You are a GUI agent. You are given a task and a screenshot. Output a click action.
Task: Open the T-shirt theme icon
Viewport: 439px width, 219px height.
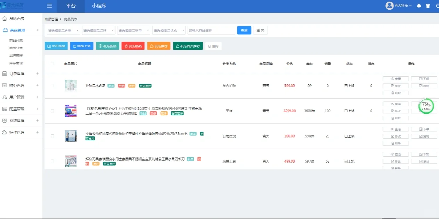pyautogui.click(x=428, y=6)
